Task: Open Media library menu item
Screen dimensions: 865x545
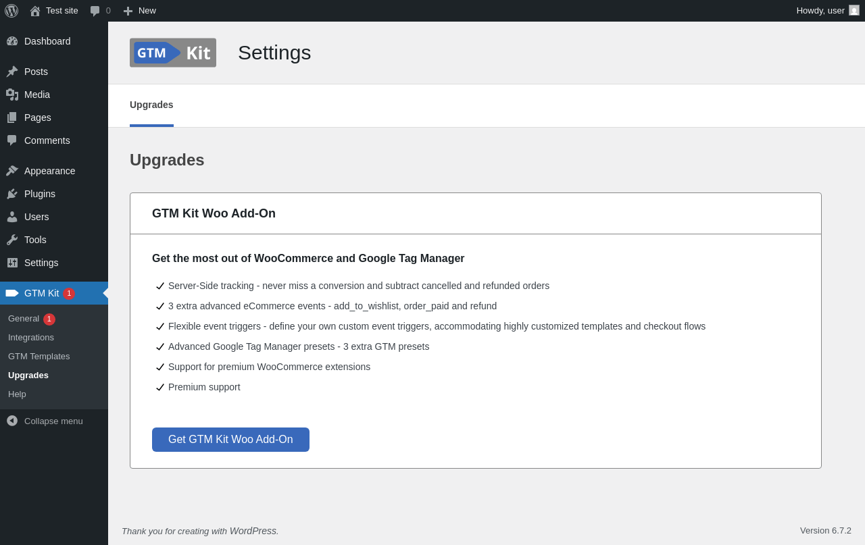Action: (54, 95)
